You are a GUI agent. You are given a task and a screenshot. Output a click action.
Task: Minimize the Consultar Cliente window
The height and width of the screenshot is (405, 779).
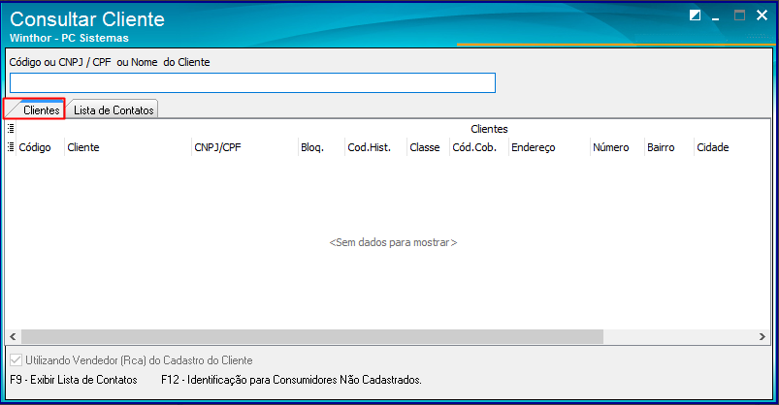point(716,16)
